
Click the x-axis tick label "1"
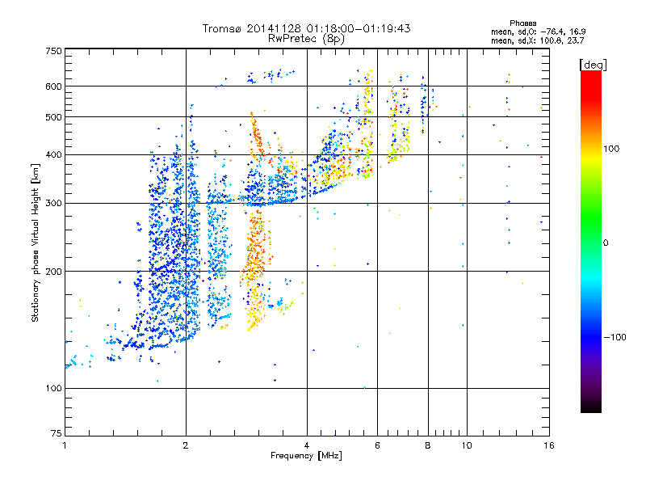[65, 445]
